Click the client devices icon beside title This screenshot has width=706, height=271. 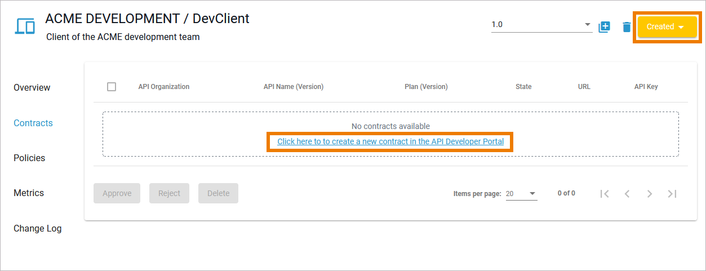tap(25, 26)
